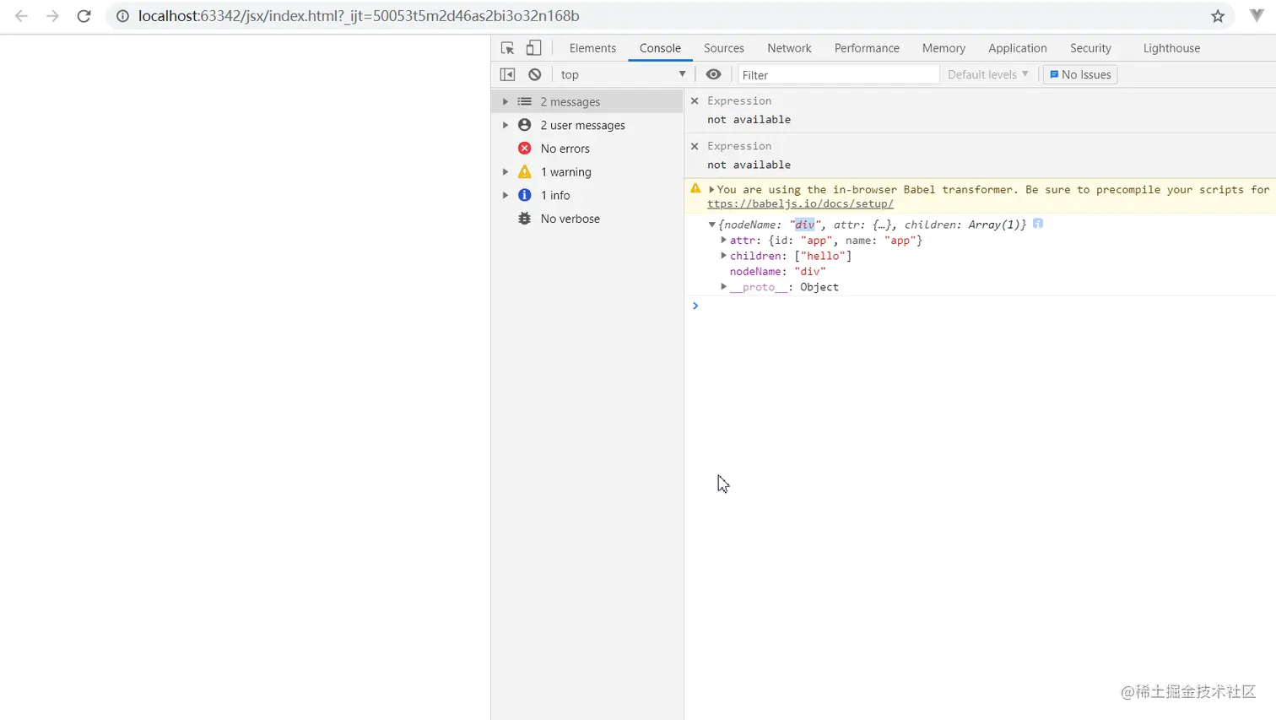Select the inspect element picker icon
This screenshot has width=1276, height=720.
[507, 48]
